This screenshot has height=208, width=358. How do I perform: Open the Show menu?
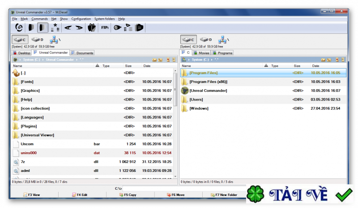[64, 19]
